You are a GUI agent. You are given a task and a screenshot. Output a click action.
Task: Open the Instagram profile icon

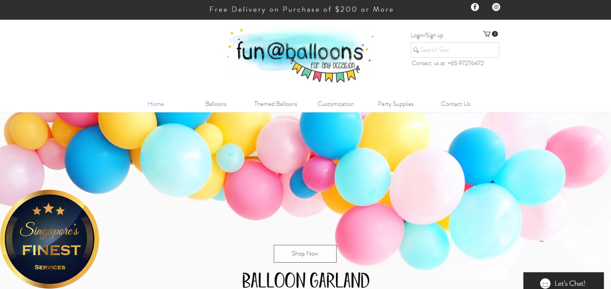[496, 7]
